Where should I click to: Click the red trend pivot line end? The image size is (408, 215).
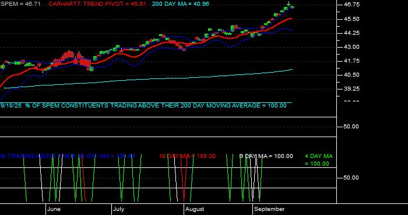tap(291, 19)
